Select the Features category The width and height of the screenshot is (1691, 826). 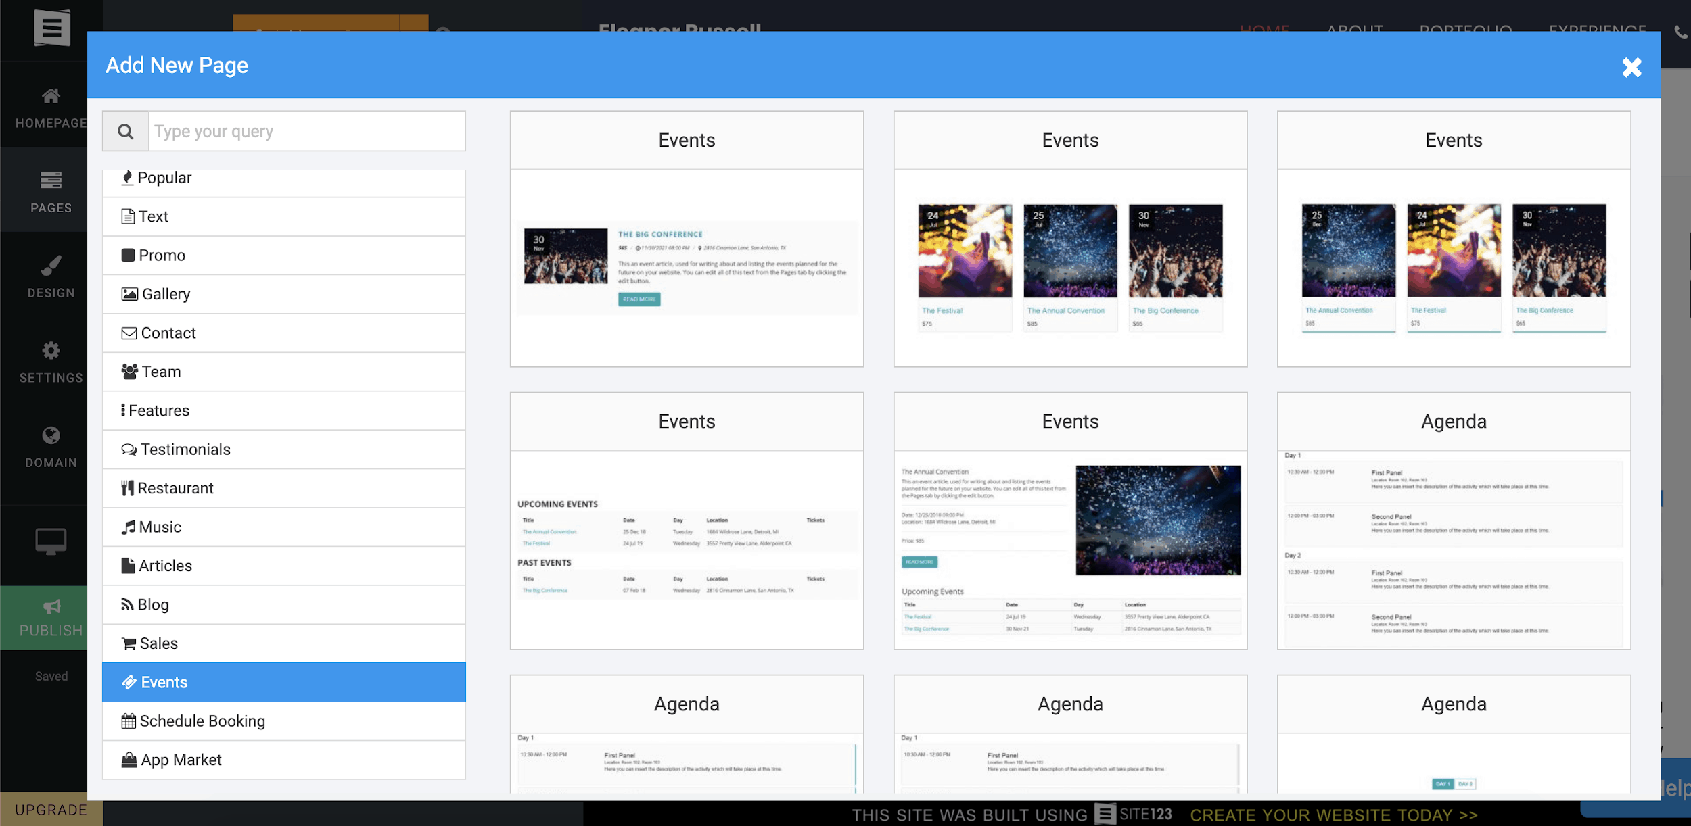pos(284,411)
